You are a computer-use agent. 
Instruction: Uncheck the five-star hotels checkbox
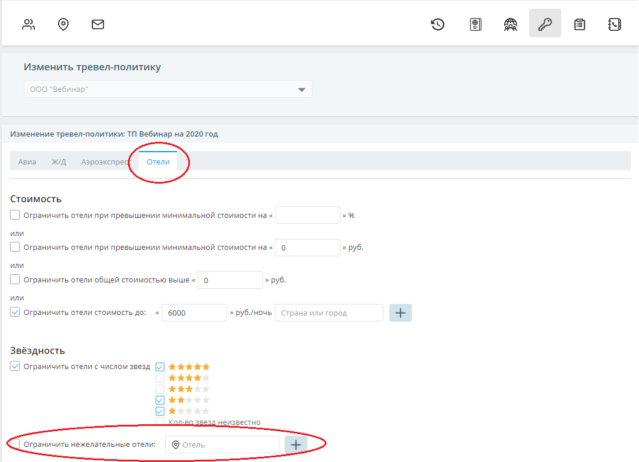pyautogui.click(x=160, y=367)
